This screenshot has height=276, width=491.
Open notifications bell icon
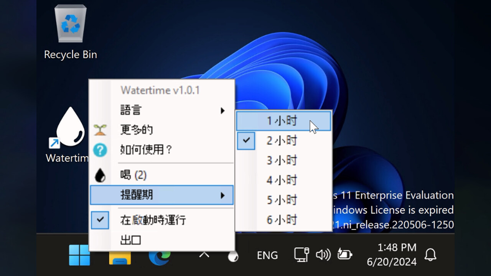pos(430,255)
